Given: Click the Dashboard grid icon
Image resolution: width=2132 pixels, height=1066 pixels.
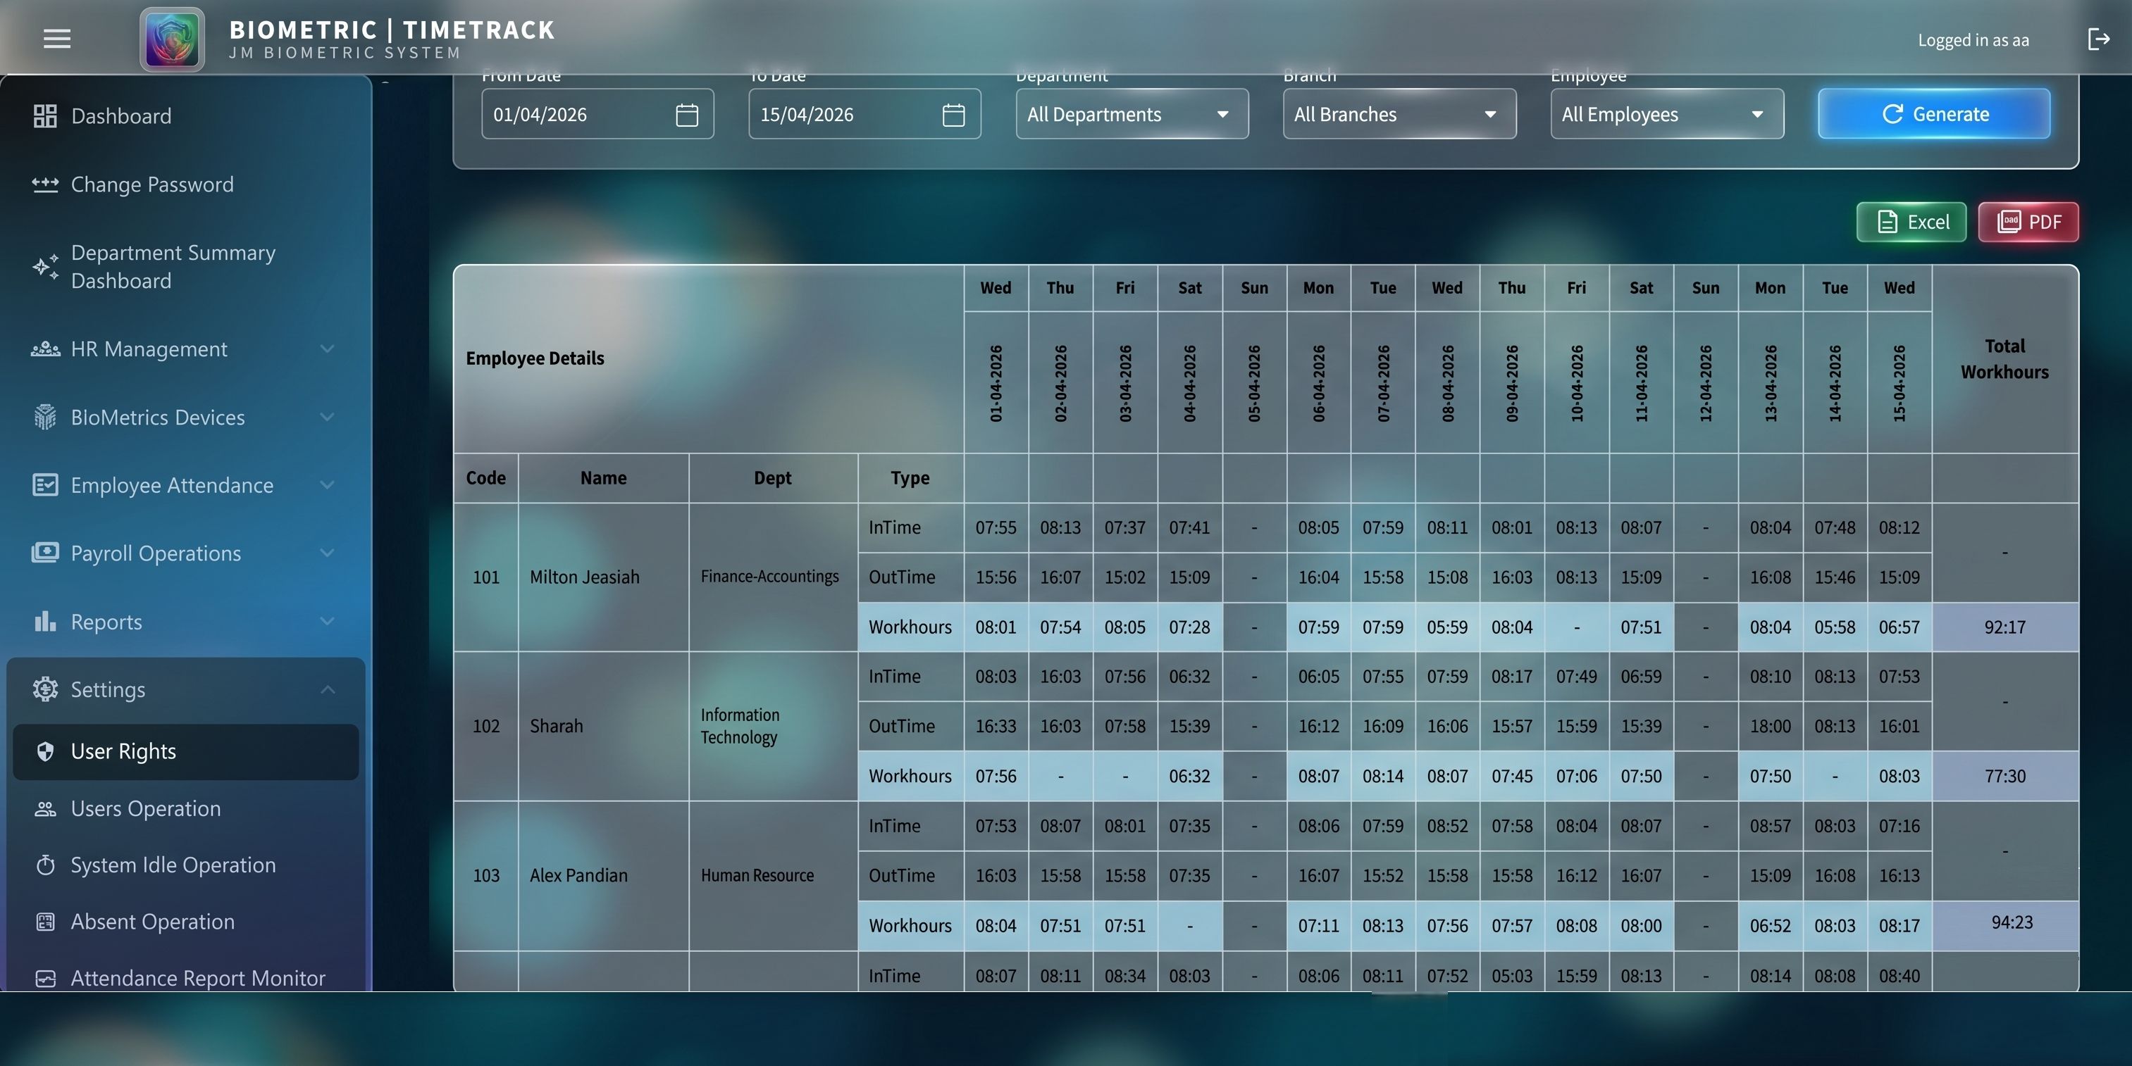Looking at the screenshot, I should coord(44,115).
